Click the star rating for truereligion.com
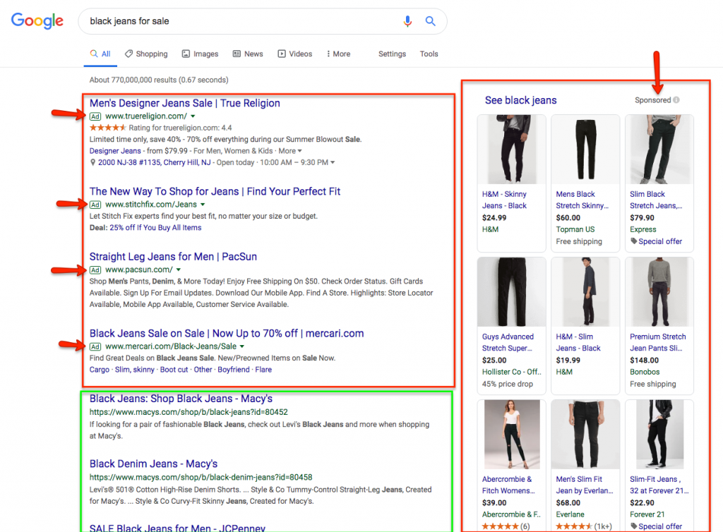Viewport: 723px width, 532px height. [x=107, y=128]
